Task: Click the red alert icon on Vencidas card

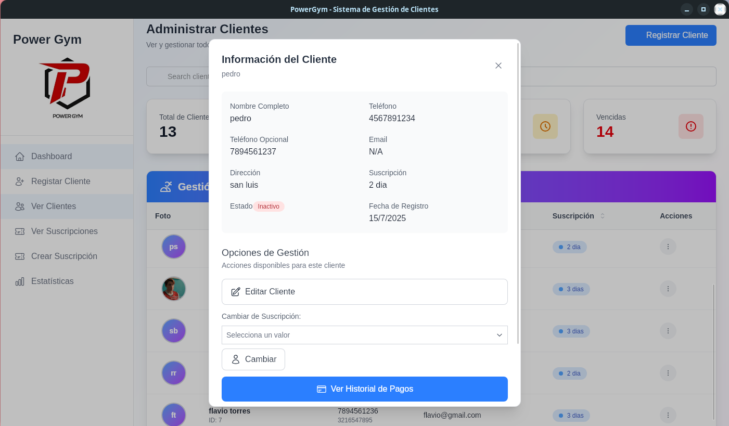Action: pos(691,126)
